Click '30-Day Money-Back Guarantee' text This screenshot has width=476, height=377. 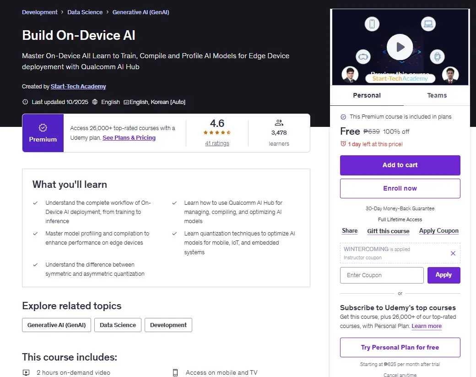click(400, 208)
